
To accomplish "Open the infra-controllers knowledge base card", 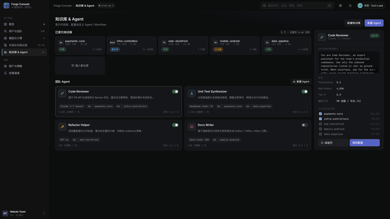I will tap(131, 45).
